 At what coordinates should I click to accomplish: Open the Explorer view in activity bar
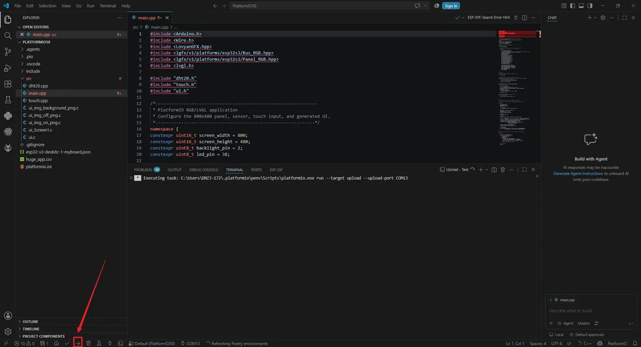coord(8,20)
